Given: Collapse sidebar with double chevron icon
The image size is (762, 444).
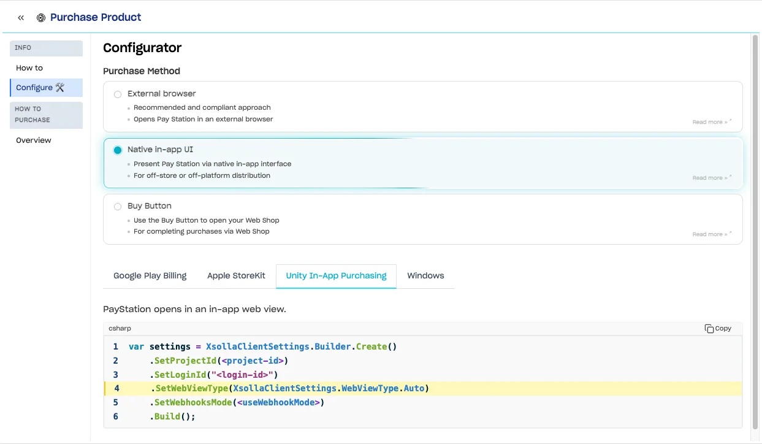Looking at the screenshot, I should 21,18.
